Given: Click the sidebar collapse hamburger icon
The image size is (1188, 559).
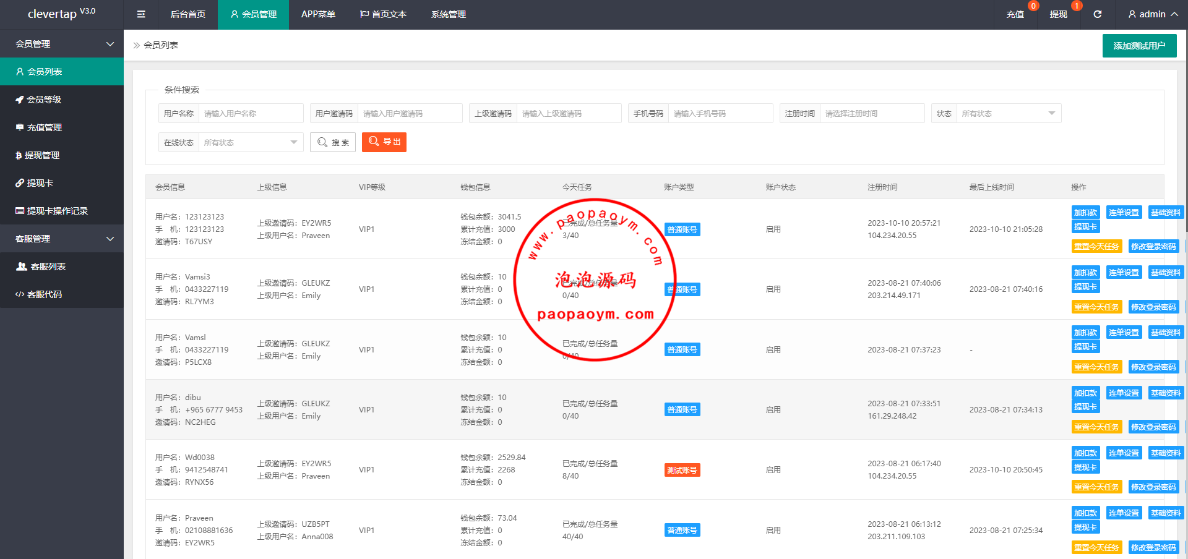Looking at the screenshot, I should point(141,14).
